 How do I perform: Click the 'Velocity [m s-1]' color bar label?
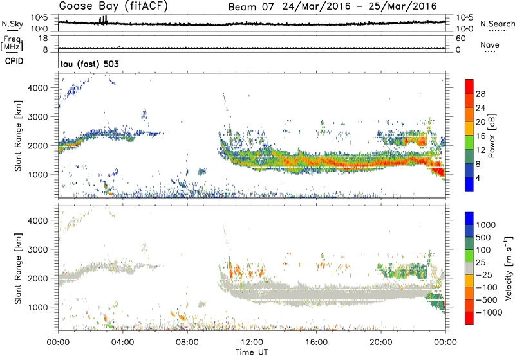(x=509, y=268)
